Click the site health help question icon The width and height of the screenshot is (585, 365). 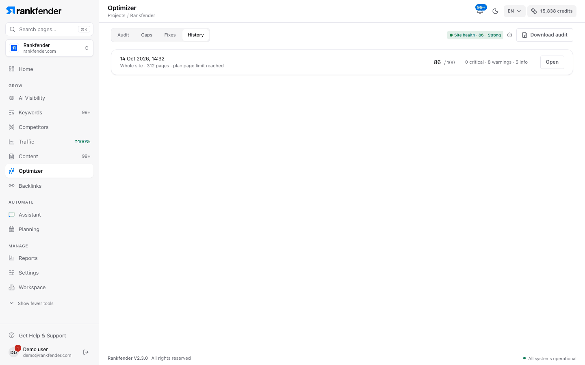tap(509, 35)
